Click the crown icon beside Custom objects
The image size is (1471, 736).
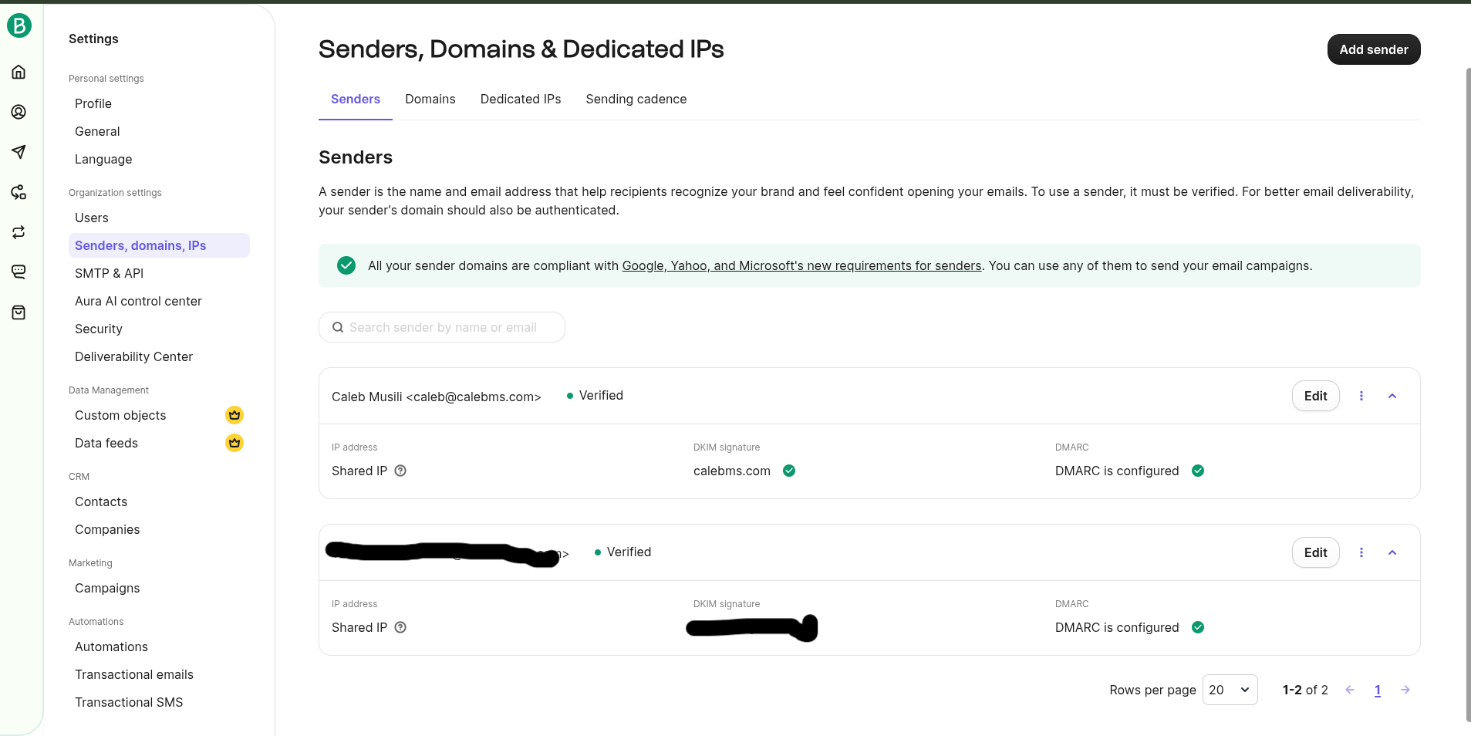[234, 415]
